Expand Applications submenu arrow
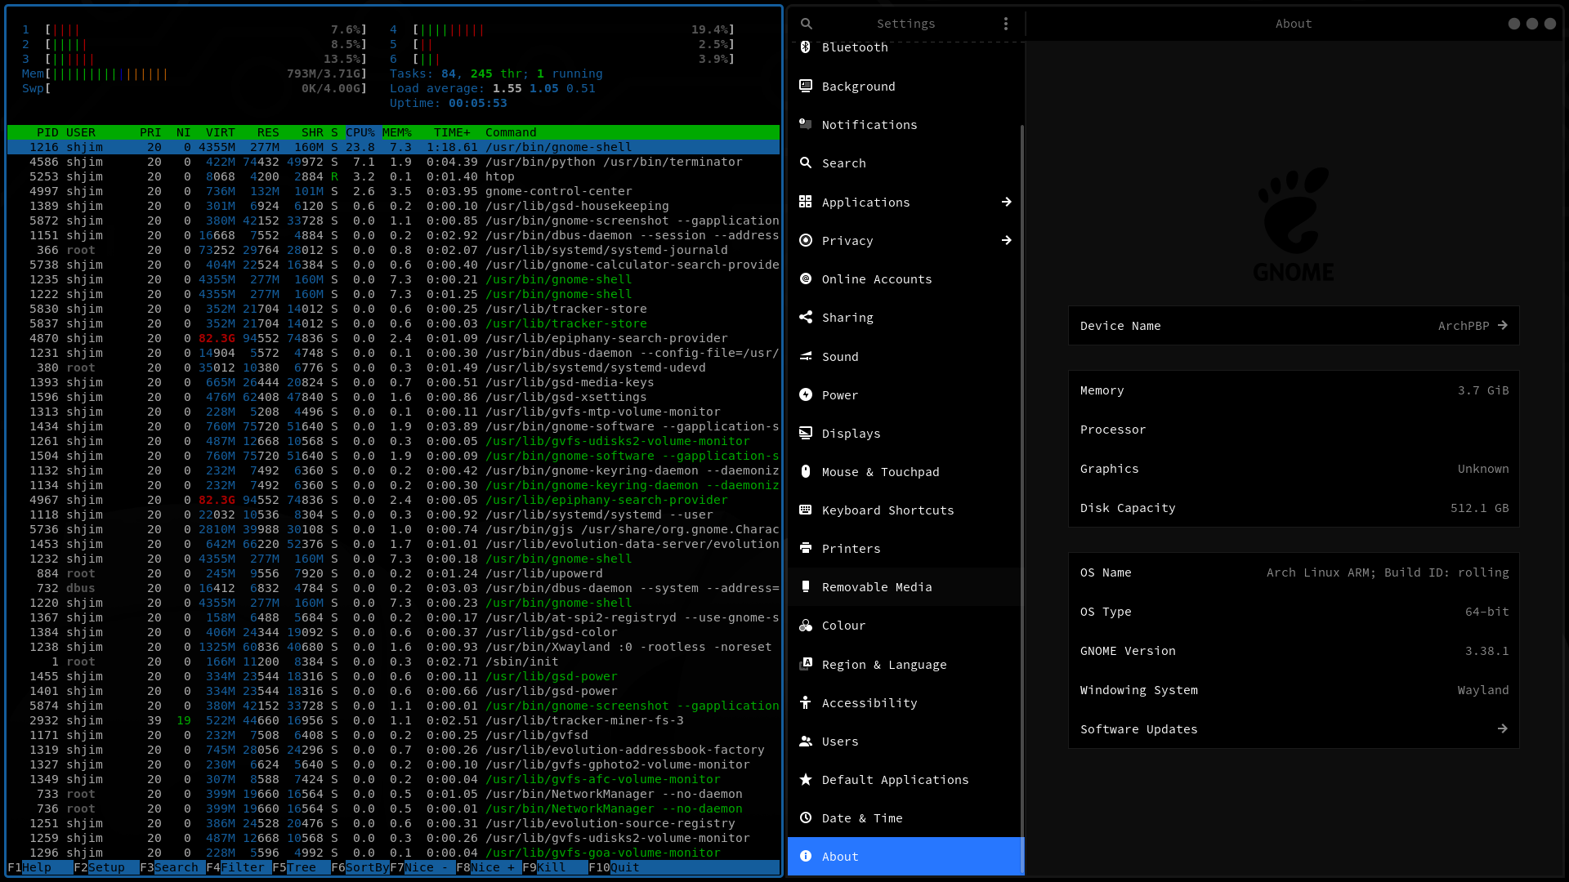This screenshot has width=1569, height=882. 1007,202
